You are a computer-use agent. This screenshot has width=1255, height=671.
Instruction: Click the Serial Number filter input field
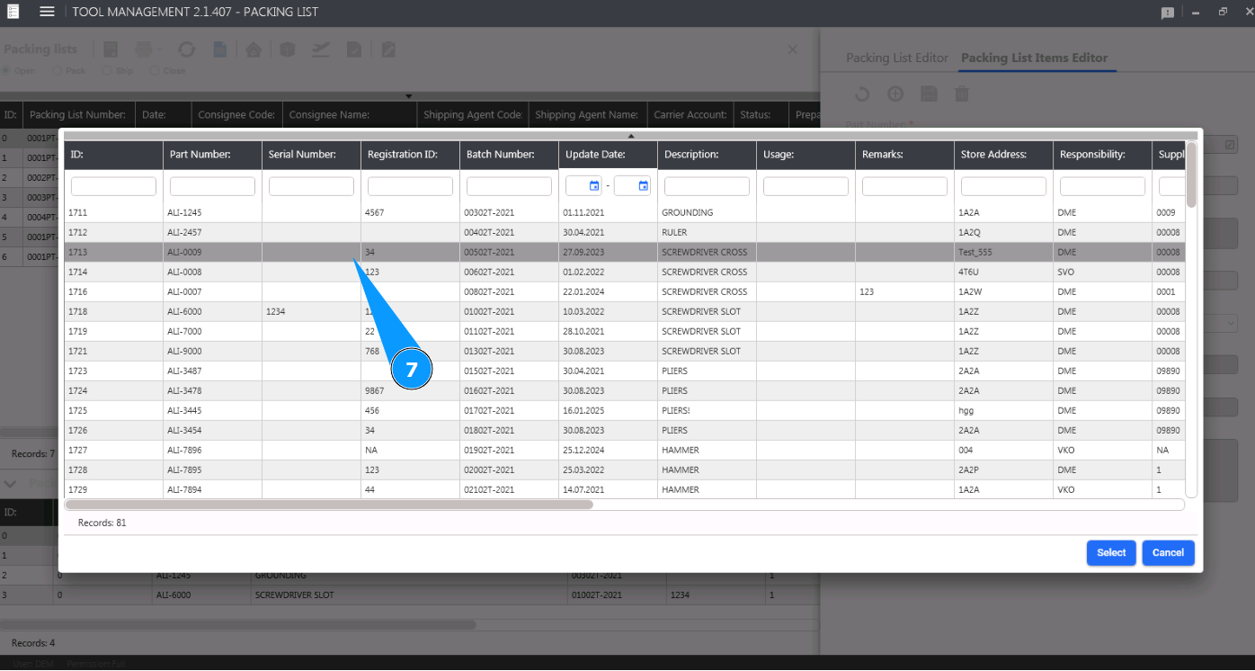tap(311, 186)
